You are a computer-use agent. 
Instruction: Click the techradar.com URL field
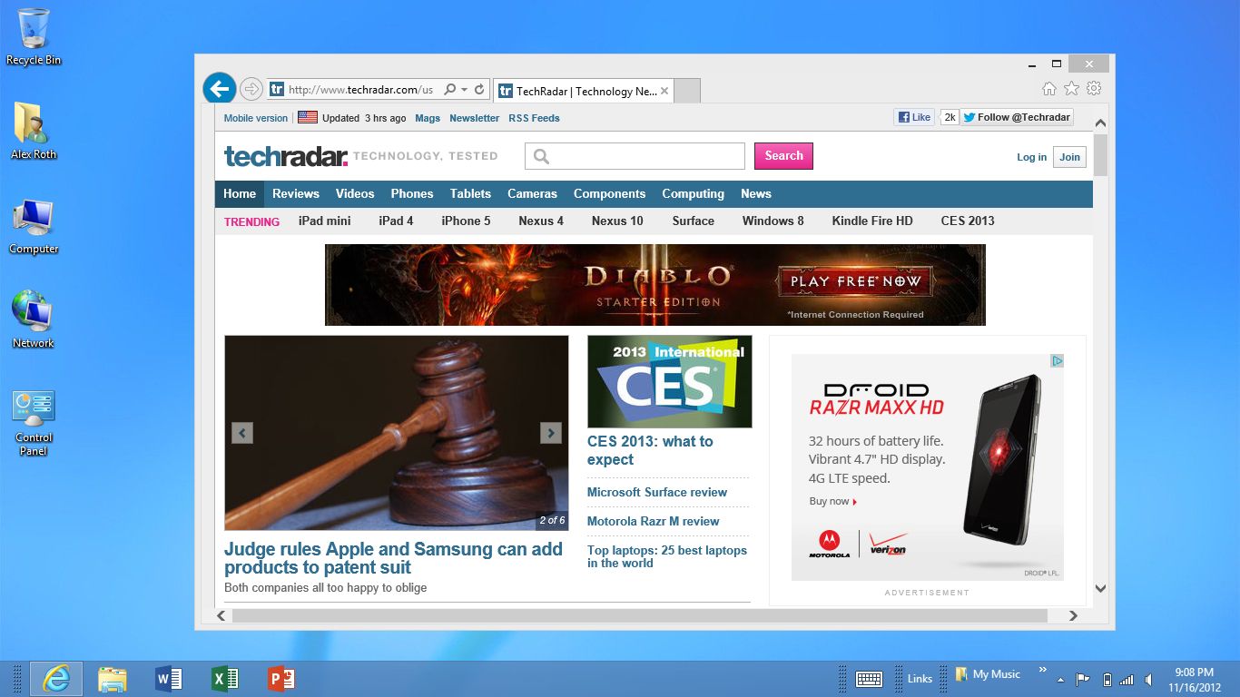coord(360,90)
